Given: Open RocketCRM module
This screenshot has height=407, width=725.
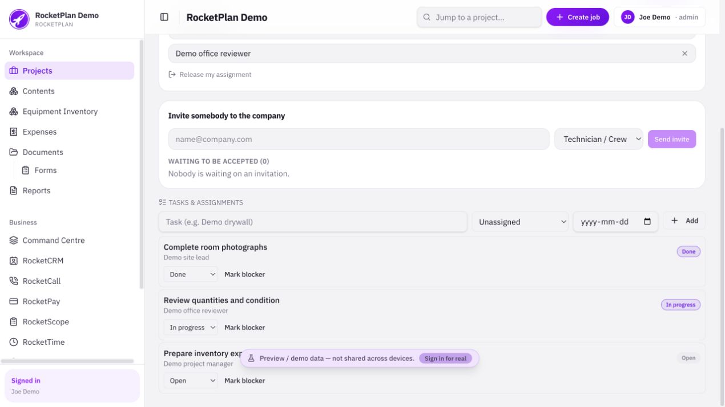Looking at the screenshot, I should coord(69,261).
